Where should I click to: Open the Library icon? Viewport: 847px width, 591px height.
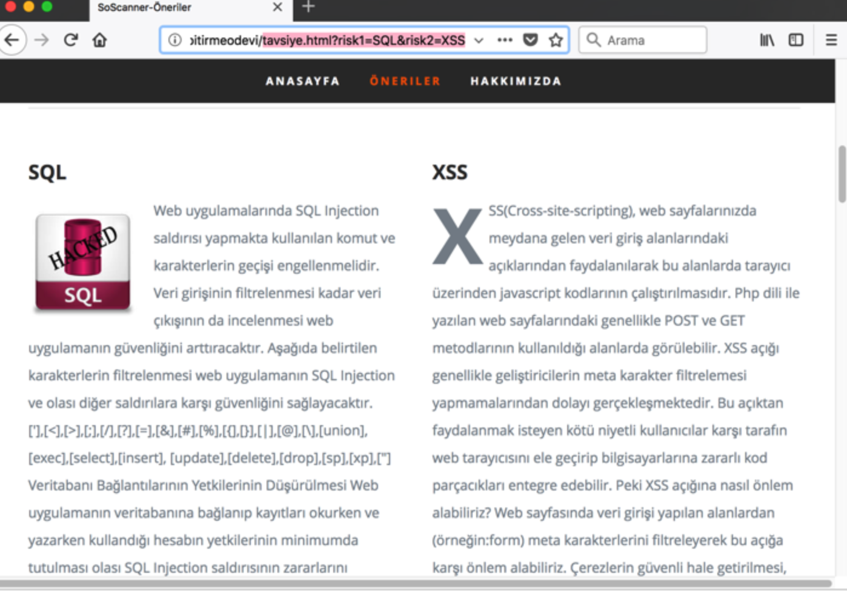pos(767,40)
